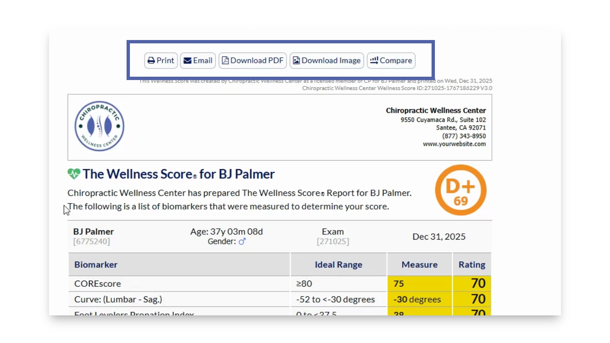Click the exam date Dec 31, 2025
The height and width of the screenshot is (343, 610).
tap(439, 237)
